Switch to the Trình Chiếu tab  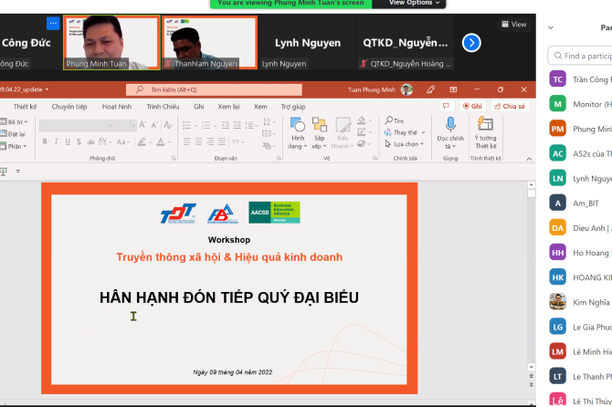(x=163, y=107)
